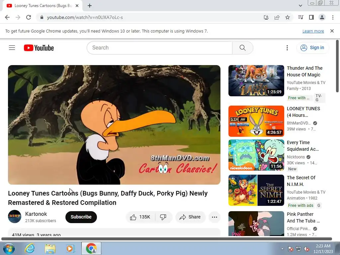Viewport: 340px width, 255px height.
Task: Open a new browser tab
Action: coord(90,6)
